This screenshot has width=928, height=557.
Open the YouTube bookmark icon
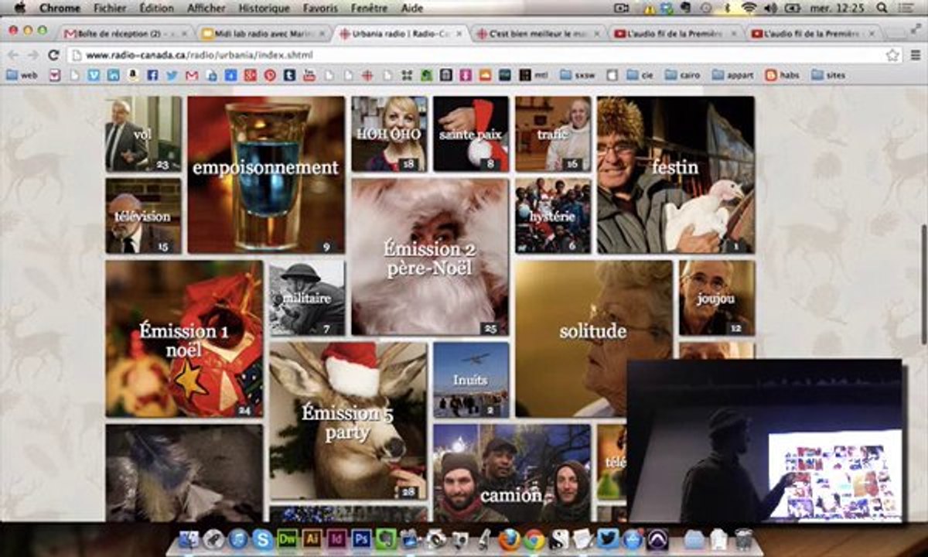[x=309, y=75]
